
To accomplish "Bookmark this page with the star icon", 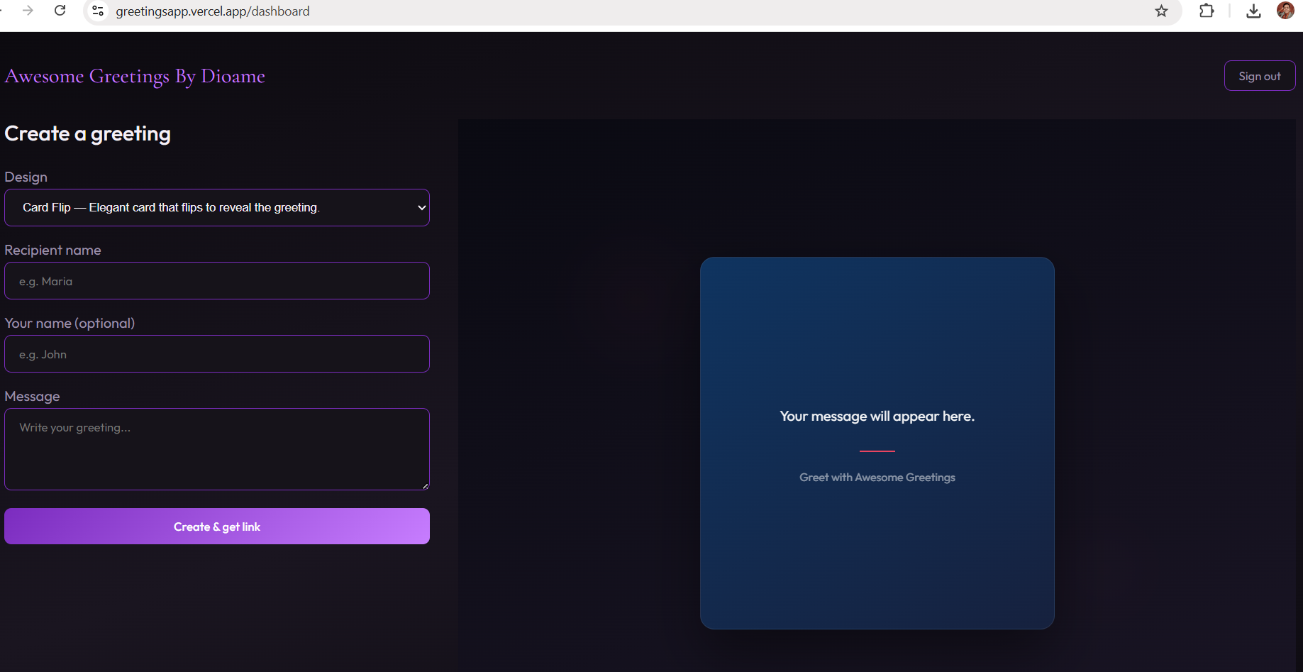I will [1161, 11].
